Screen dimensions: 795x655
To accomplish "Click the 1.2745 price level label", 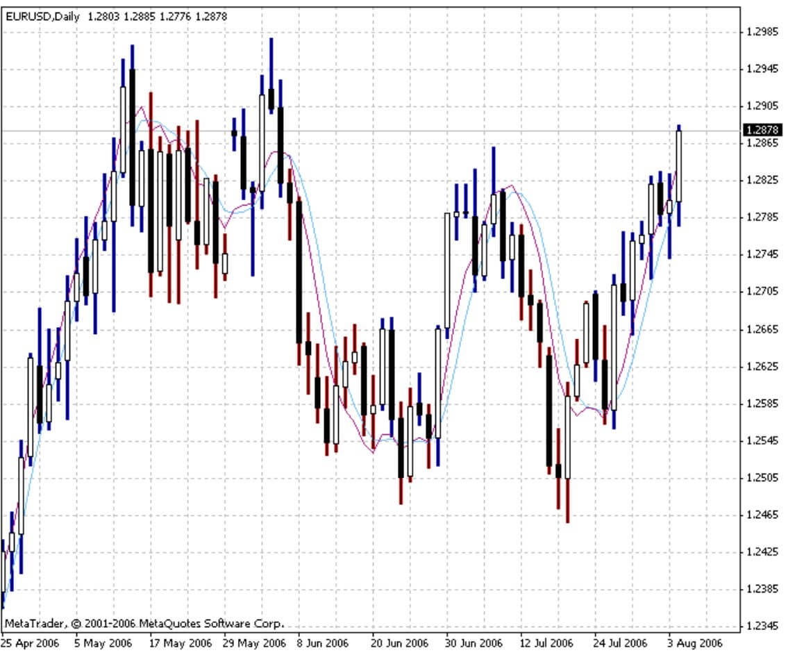I will pos(762,254).
